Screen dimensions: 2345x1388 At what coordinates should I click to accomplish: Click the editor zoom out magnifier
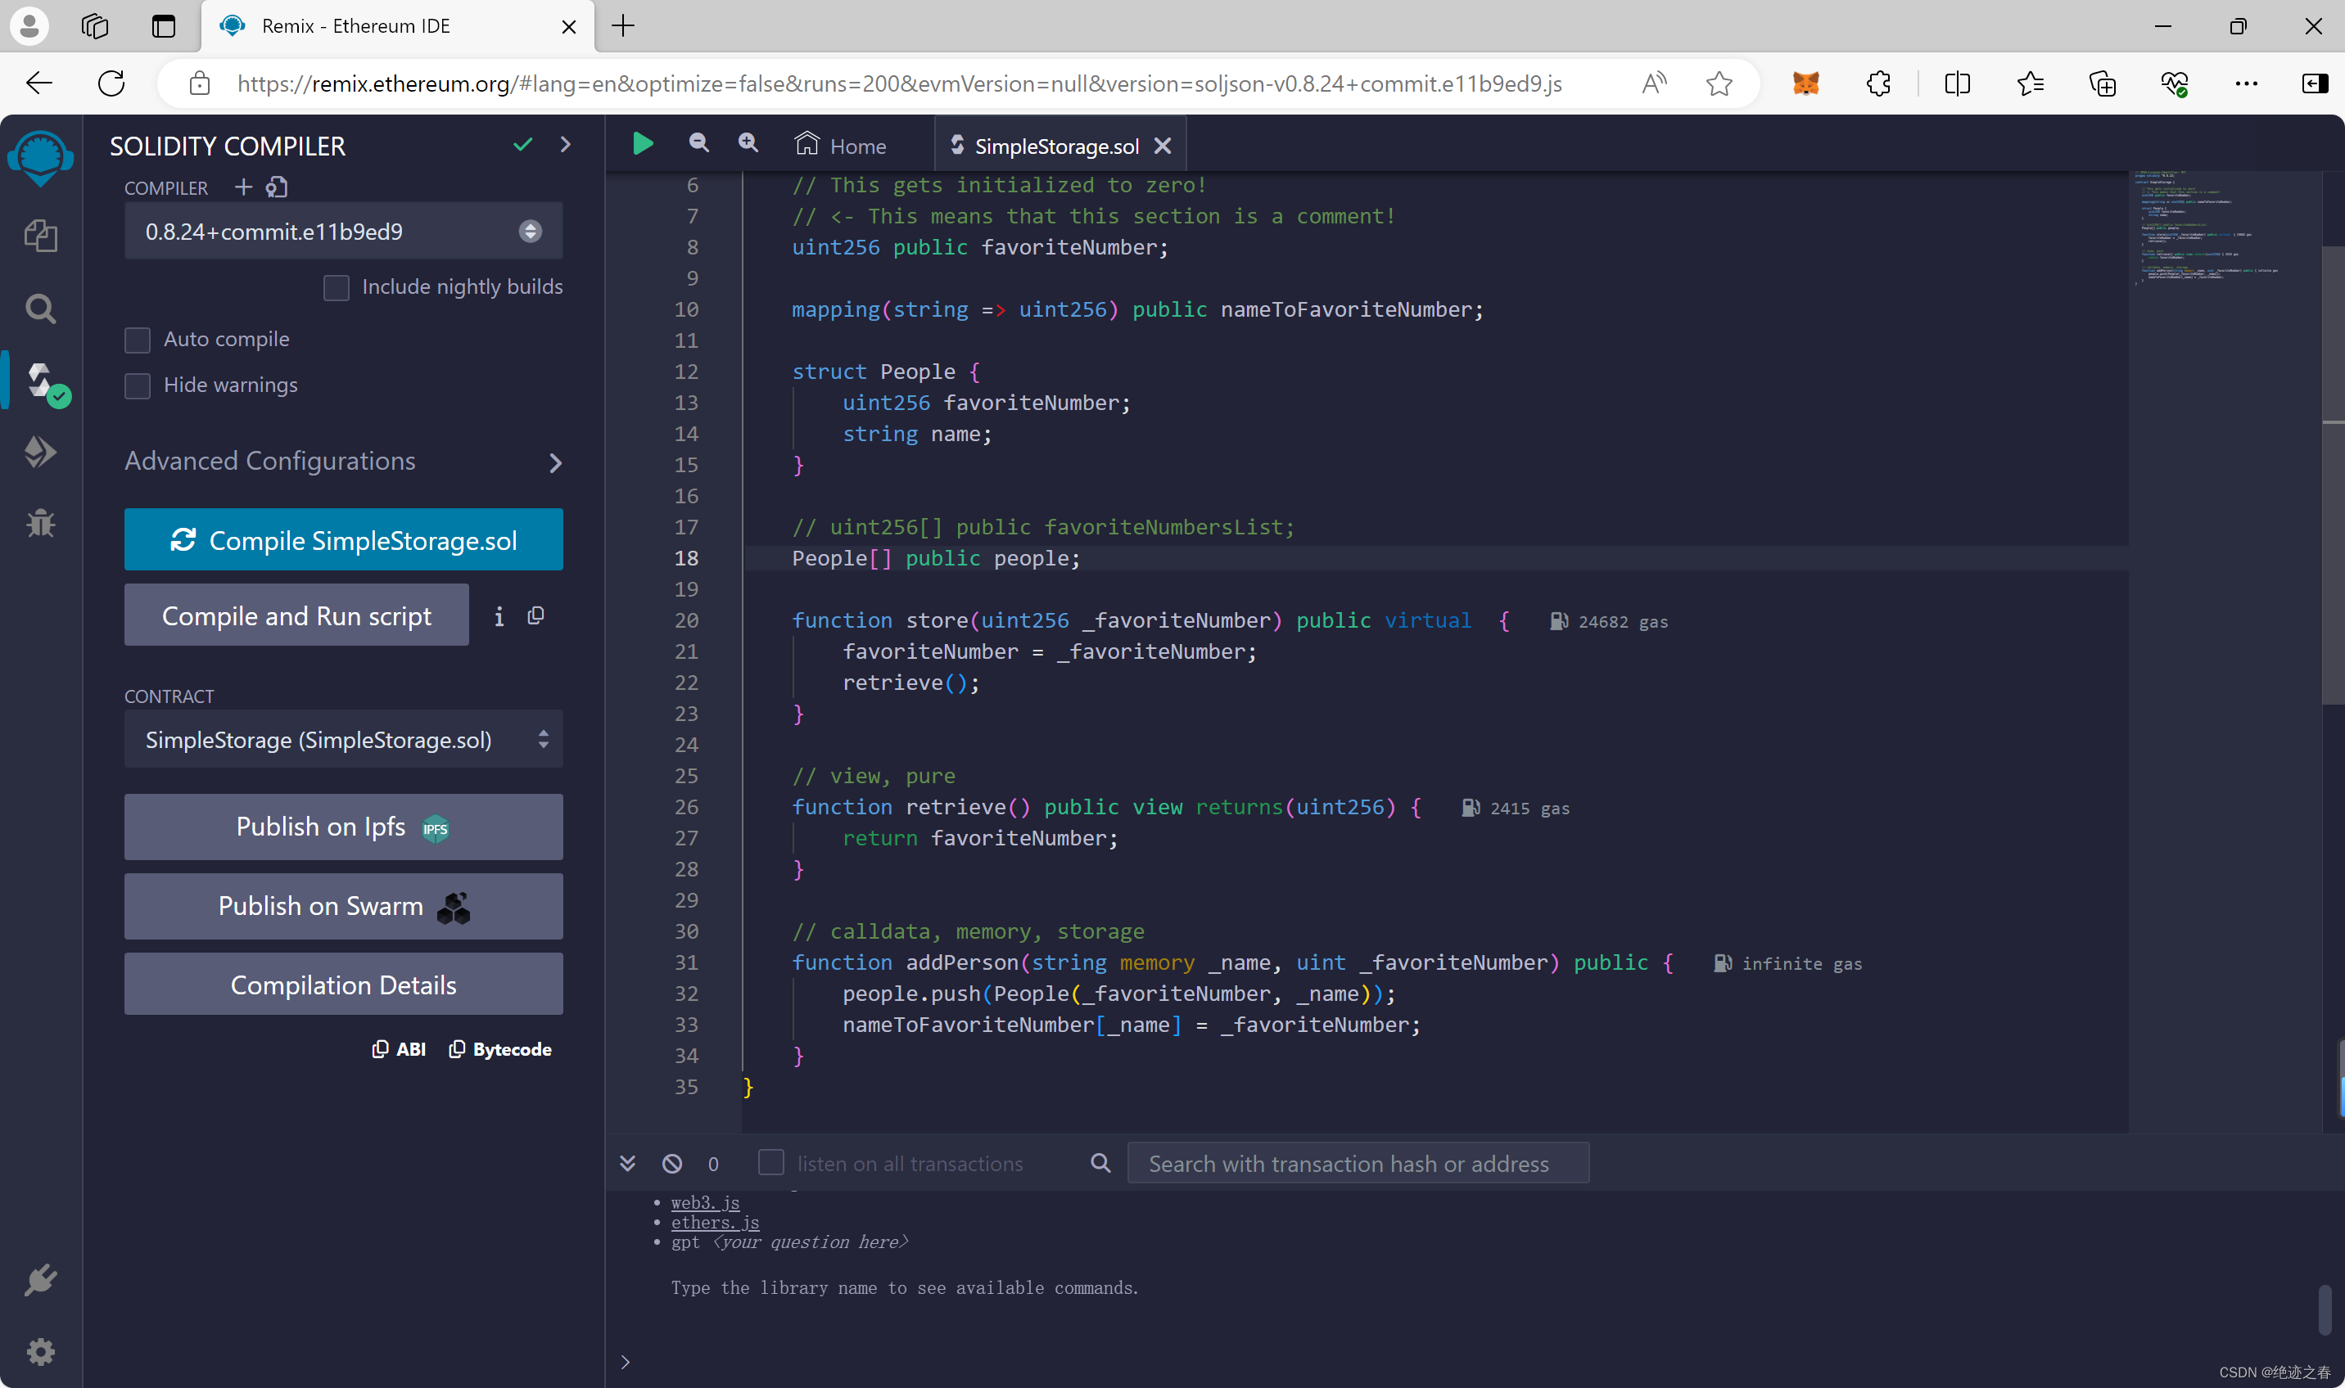click(x=698, y=143)
